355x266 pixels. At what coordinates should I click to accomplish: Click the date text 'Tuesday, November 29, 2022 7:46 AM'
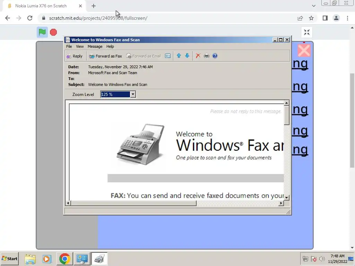click(120, 67)
